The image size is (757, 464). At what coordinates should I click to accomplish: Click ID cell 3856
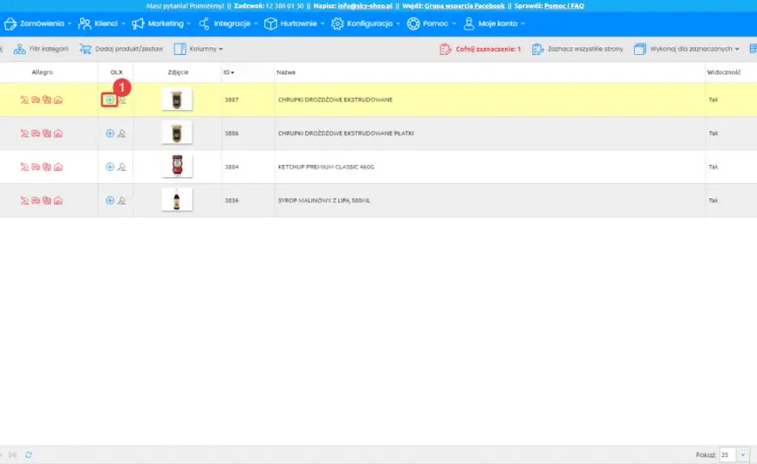tap(231, 200)
